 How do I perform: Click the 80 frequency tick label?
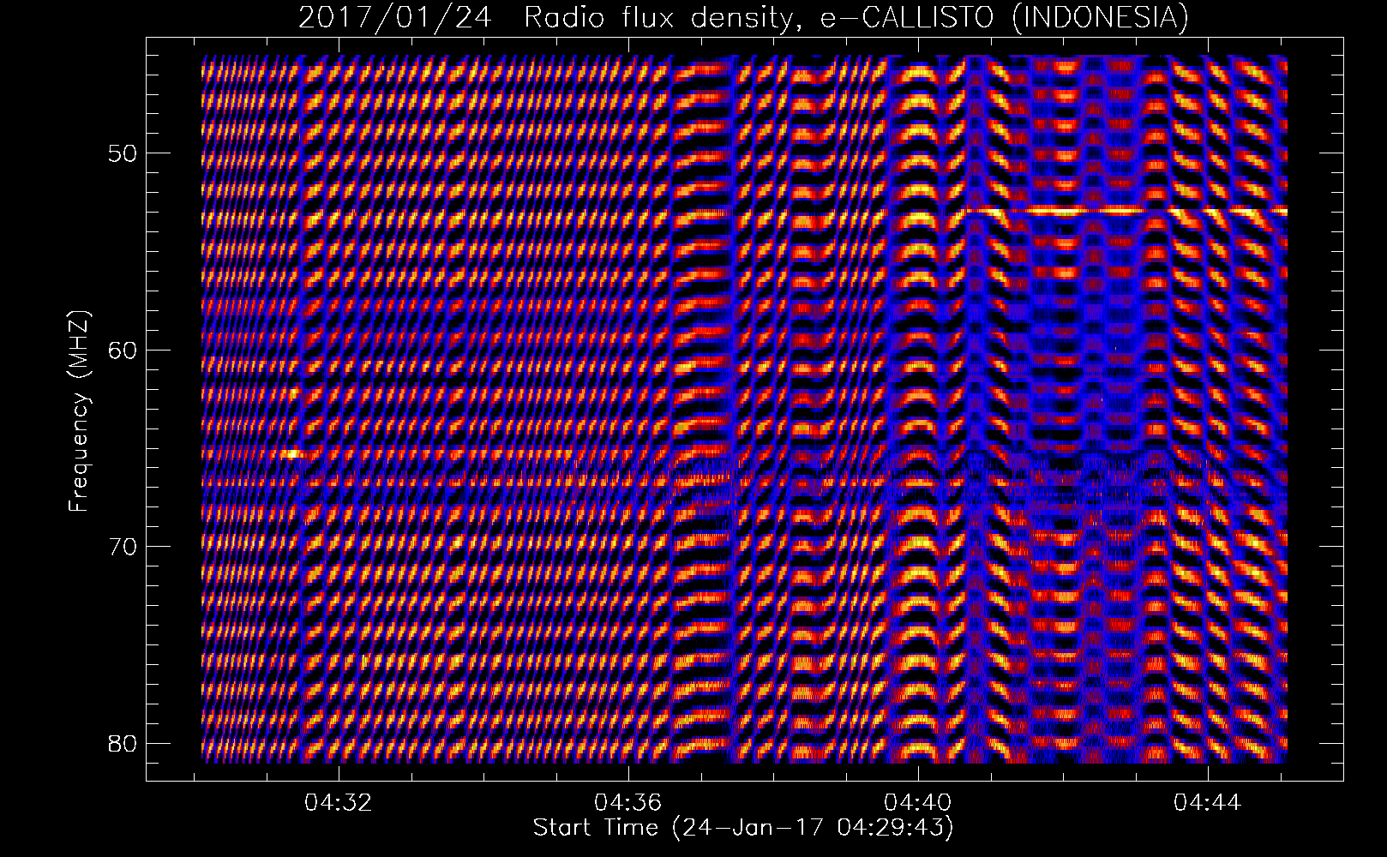121,742
